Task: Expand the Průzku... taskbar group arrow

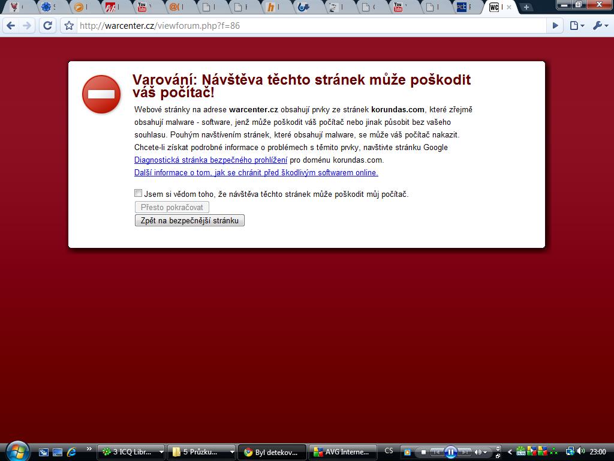Action: pyautogui.click(x=232, y=452)
